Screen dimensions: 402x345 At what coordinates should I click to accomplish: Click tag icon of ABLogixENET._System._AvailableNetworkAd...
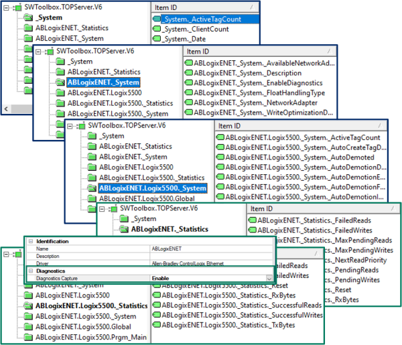click(x=189, y=63)
